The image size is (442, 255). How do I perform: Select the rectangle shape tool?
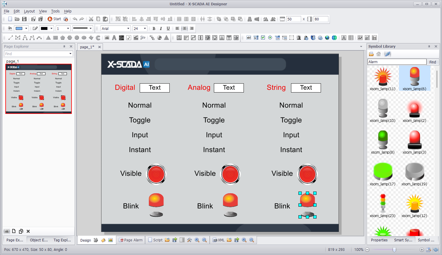[x=55, y=38]
